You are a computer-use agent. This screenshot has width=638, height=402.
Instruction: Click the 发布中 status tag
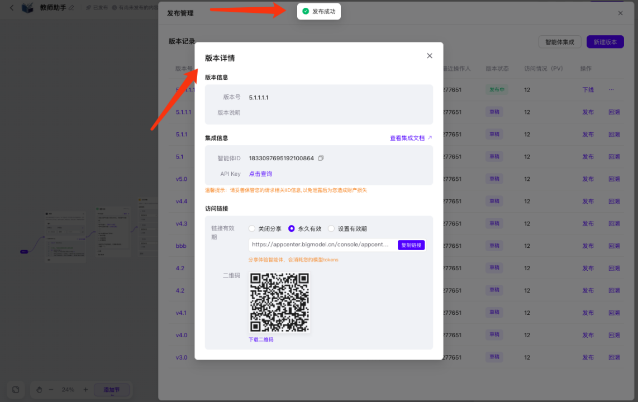coord(497,90)
